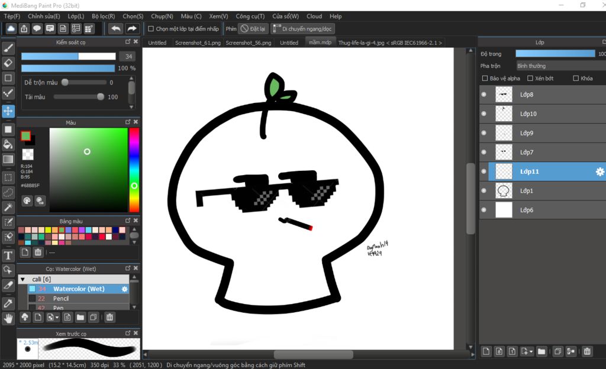The image size is (606, 369).
Task: Activate the Magic Wand tool
Action: 8,208
